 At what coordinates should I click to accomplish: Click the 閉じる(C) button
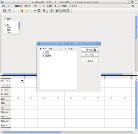[90, 55]
